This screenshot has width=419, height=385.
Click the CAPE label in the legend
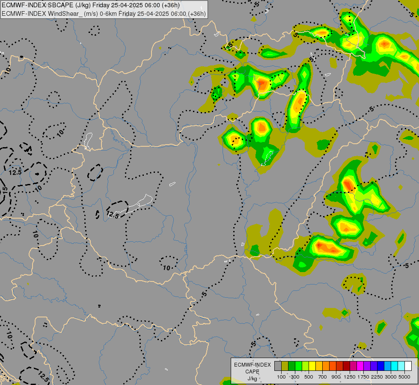click(252, 372)
